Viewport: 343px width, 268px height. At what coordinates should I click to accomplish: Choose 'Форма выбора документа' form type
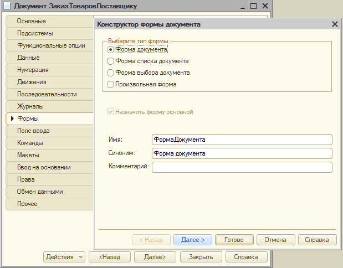tap(111, 73)
